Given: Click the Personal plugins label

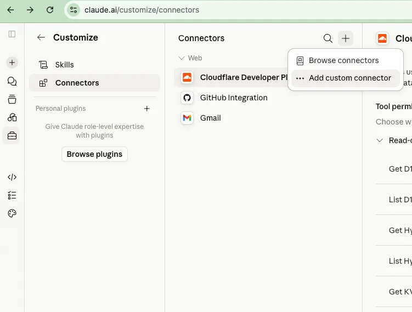Looking at the screenshot, I should point(61,109).
